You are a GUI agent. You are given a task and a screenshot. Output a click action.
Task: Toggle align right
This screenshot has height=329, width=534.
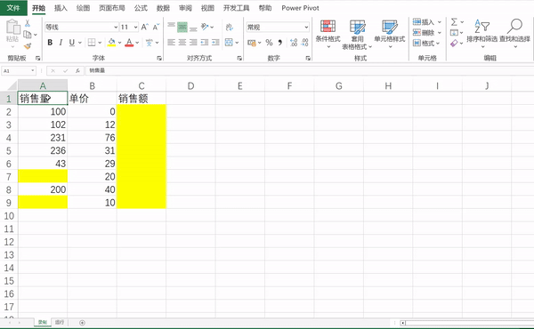click(193, 43)
